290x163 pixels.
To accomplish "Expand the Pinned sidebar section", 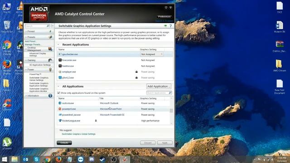I will [x=26, y=31].
